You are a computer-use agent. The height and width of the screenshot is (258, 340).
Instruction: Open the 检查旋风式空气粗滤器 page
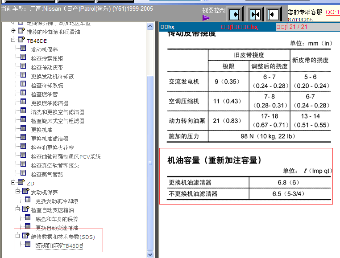tap(58, 121)
